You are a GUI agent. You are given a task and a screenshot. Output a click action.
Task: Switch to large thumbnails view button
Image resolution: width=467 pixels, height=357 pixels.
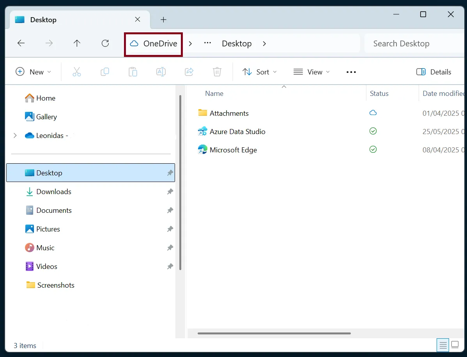[x=455, y=345]
